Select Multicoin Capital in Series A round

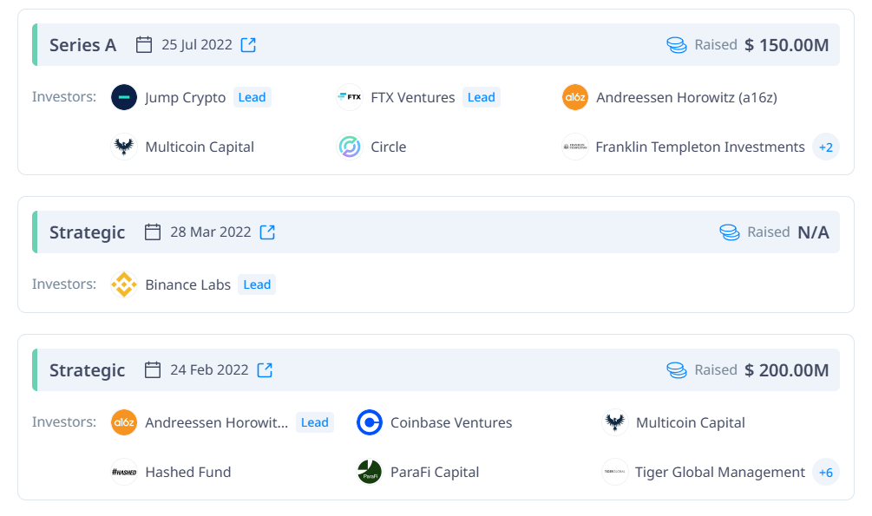coord(200,147)
